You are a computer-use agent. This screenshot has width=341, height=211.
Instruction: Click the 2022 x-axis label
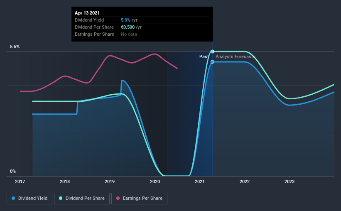point(245,182)
